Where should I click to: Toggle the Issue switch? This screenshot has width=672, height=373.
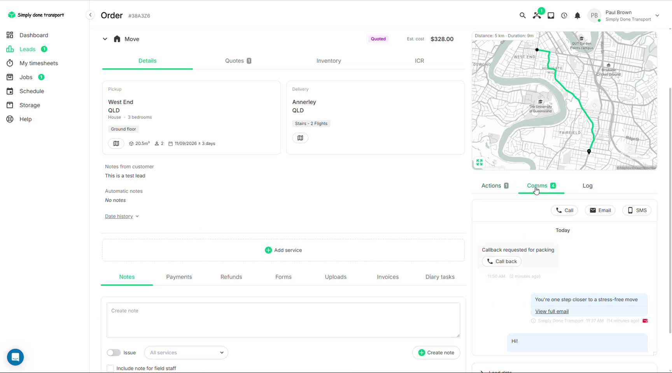[114, 352]
